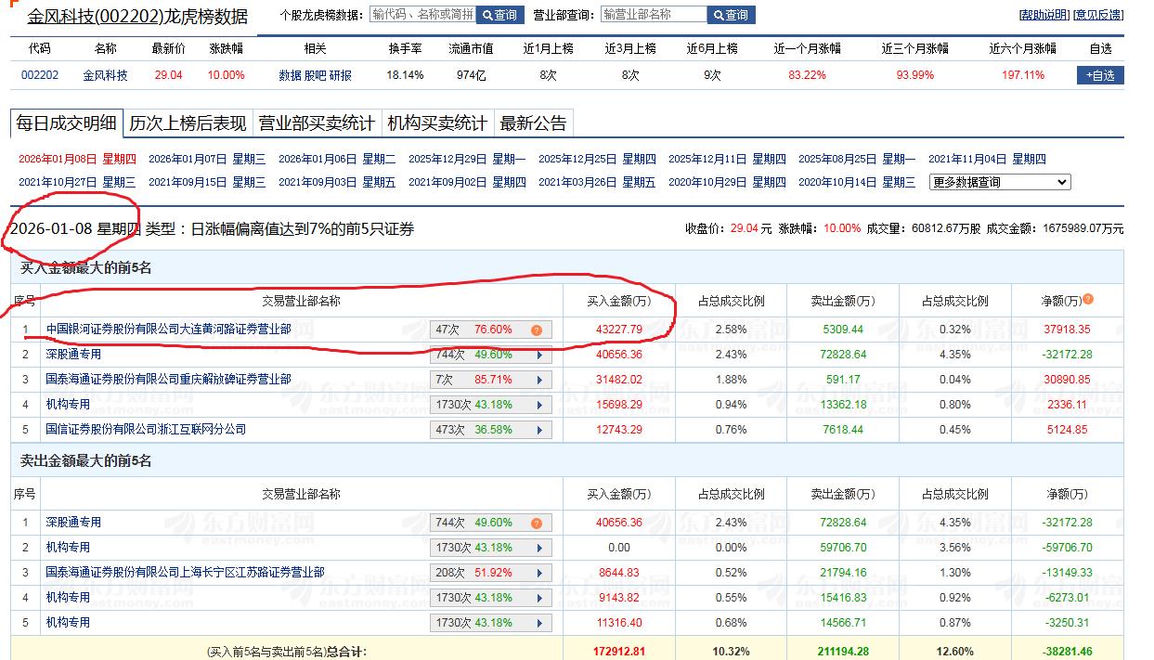The height and width of the screenshot is (660, 1154).
Task: Click total buy amount 172912.81
Action: 618,652
